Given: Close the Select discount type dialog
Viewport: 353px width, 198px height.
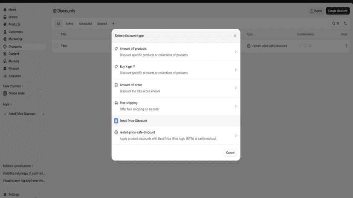Looking at the screenshot, I should pyautogui.click(x=235, y=36).
